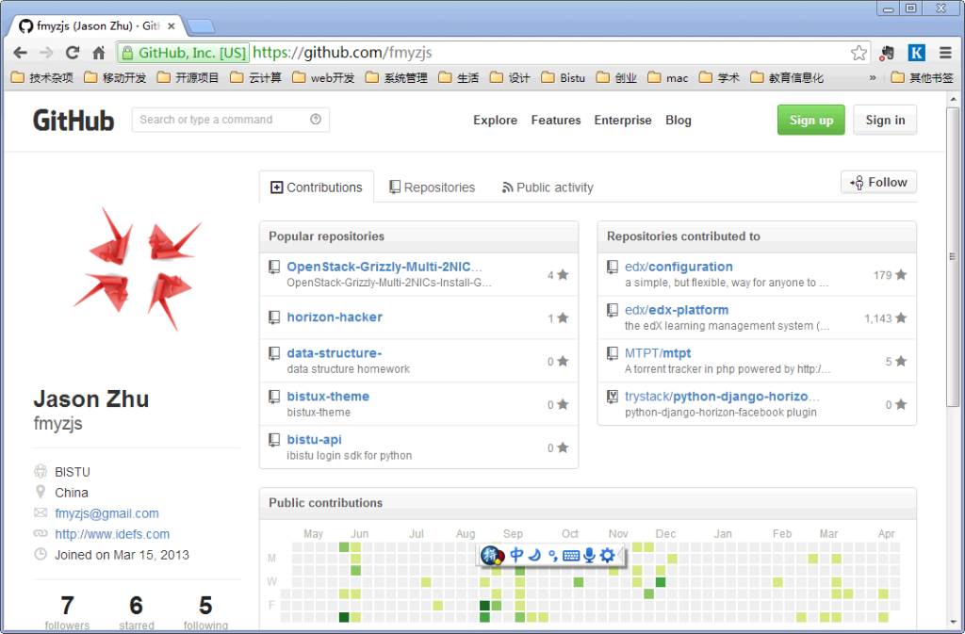965x634 pixels.
Task: Click the GitHub logo in header
Action: coord(74,121)
